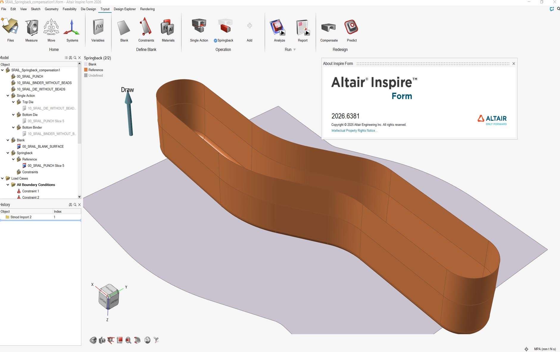Open the Measure tool

point(31,28)
